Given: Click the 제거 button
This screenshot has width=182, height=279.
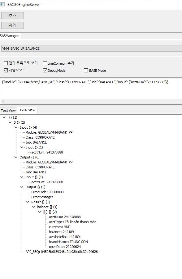Looking at the screenshot, I should click(x=12, y=25).
